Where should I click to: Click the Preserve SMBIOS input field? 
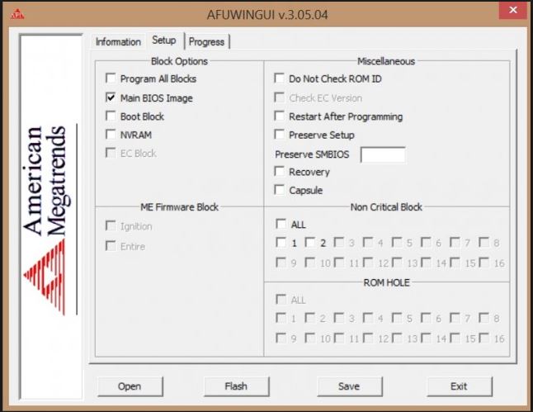383,154
